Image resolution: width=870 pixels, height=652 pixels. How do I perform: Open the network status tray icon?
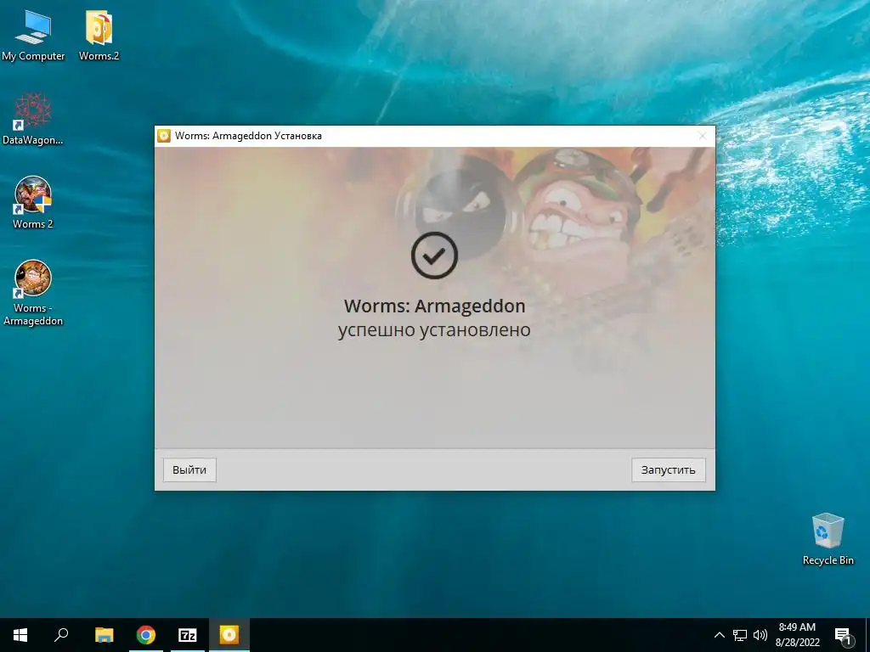click(740, 635)
